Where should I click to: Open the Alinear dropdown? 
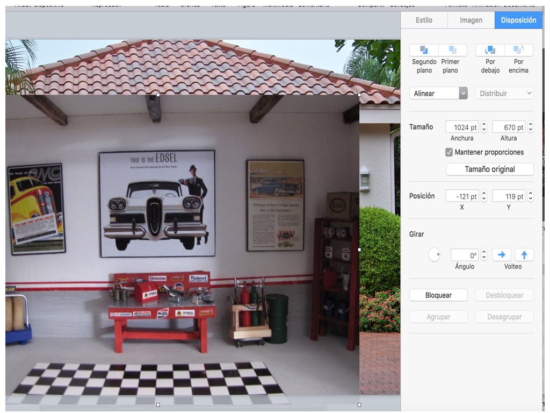(x=438, y=94)
